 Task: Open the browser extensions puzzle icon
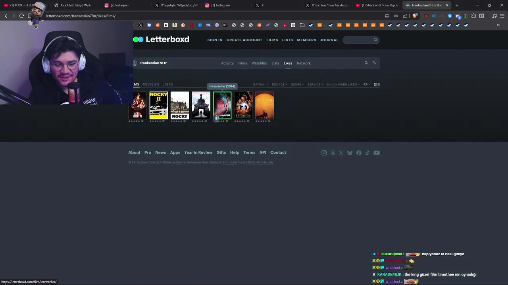[x=473, y=16]
